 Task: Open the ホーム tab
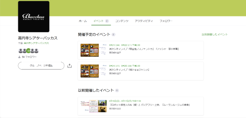83,21
